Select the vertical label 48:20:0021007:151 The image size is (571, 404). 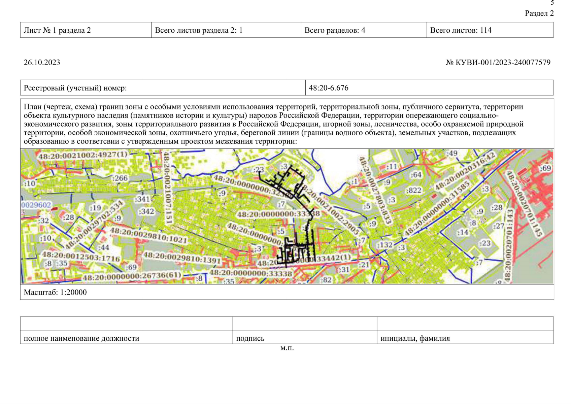coord(167,187)
